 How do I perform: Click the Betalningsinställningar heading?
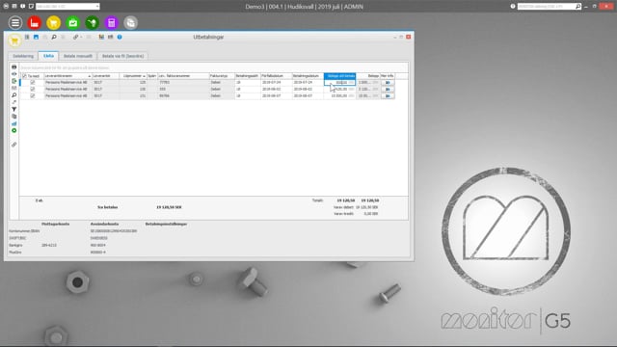click(166, 224)
